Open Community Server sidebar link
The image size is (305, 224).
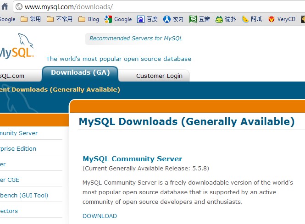click(x=19, y=133)
